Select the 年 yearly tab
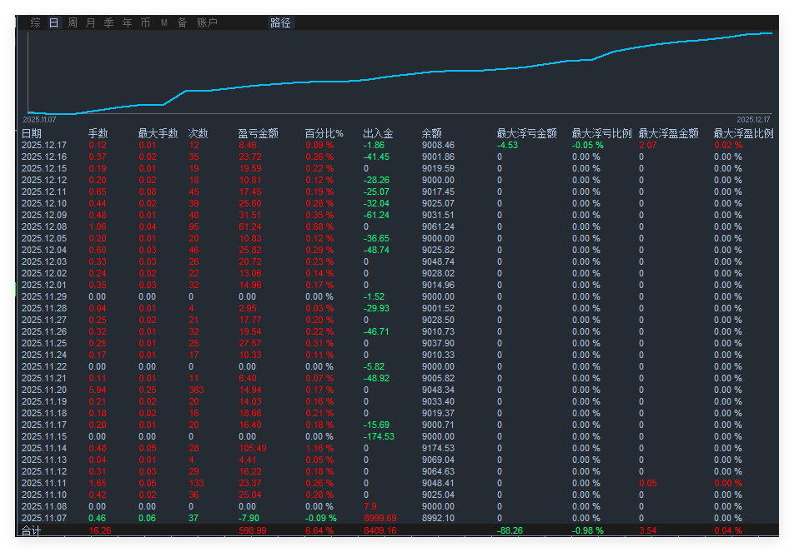This screenshot has width=794, height=552. coord(127,22)
